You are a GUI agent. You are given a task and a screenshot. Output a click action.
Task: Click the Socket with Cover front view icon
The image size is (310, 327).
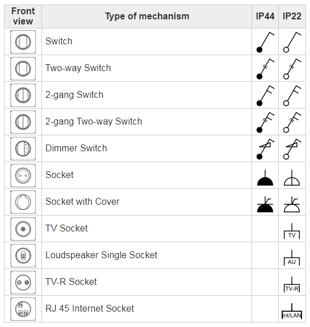pyautogui.click(x=23, y=202)
